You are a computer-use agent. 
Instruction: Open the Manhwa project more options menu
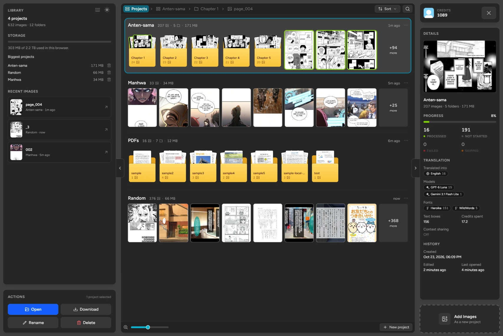click(406, 83)
